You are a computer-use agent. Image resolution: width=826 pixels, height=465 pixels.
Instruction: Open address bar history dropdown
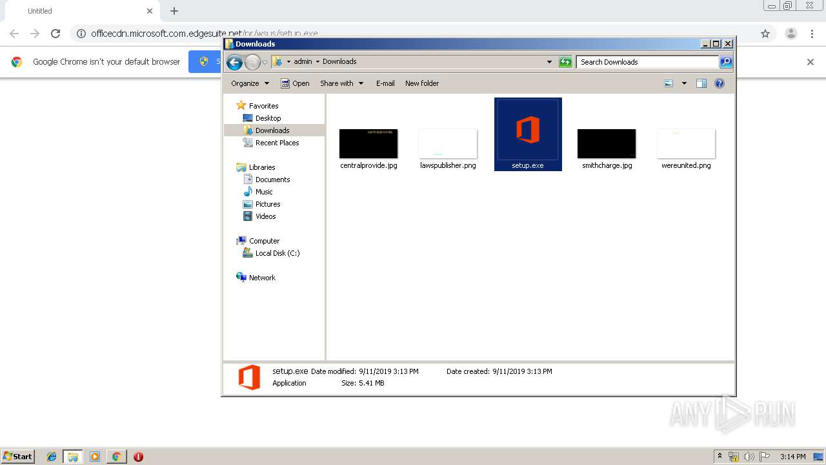click(x=549, y=62)
